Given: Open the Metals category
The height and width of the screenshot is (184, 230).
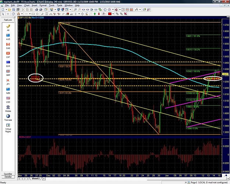Looking at the screenshot, I should pyautogui.click(x=8, y=109).
